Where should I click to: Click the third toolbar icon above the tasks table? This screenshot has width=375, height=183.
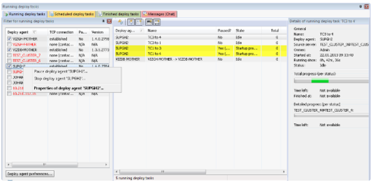[x=139, y=22]
